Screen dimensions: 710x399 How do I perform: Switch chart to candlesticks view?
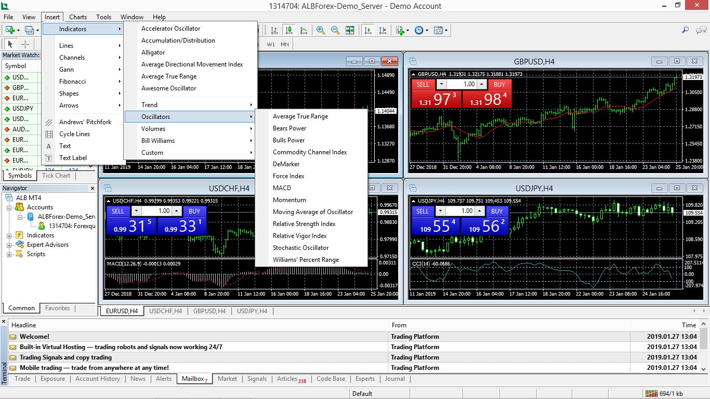(x=289, y=30)
